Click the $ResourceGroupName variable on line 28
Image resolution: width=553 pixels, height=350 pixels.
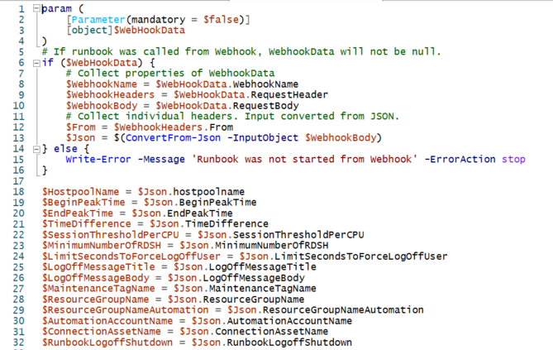(96, 300)
